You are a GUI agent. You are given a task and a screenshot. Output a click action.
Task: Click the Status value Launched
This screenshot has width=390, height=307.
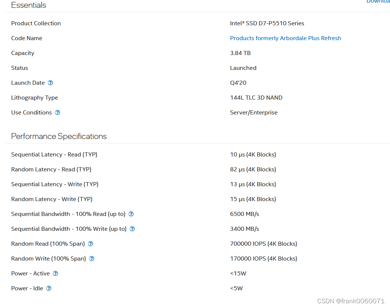(x=243, y=68)
